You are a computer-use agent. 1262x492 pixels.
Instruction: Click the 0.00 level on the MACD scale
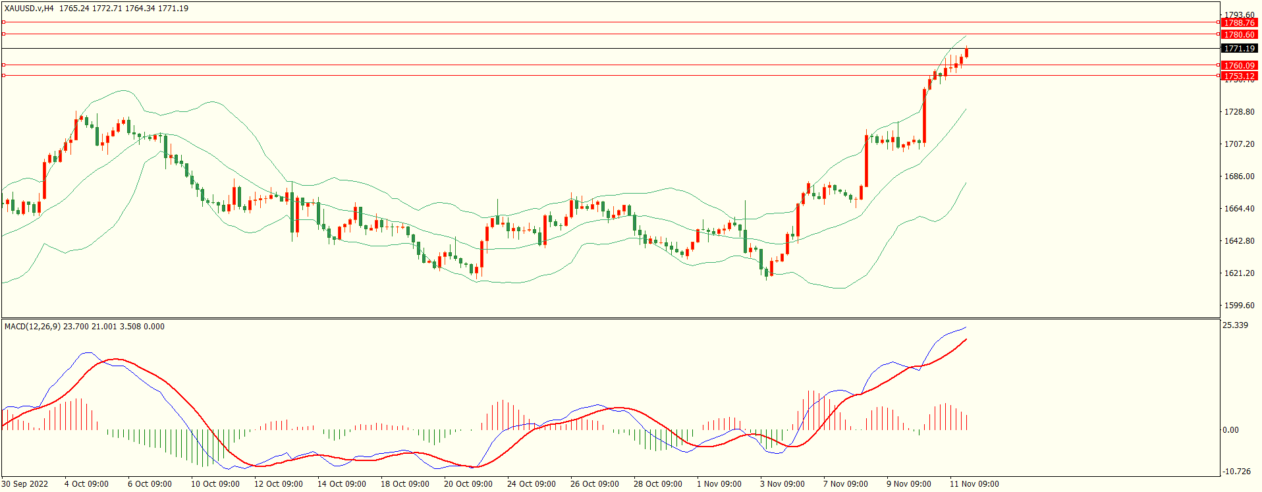pyautogui.click(x=1230, y=430)
